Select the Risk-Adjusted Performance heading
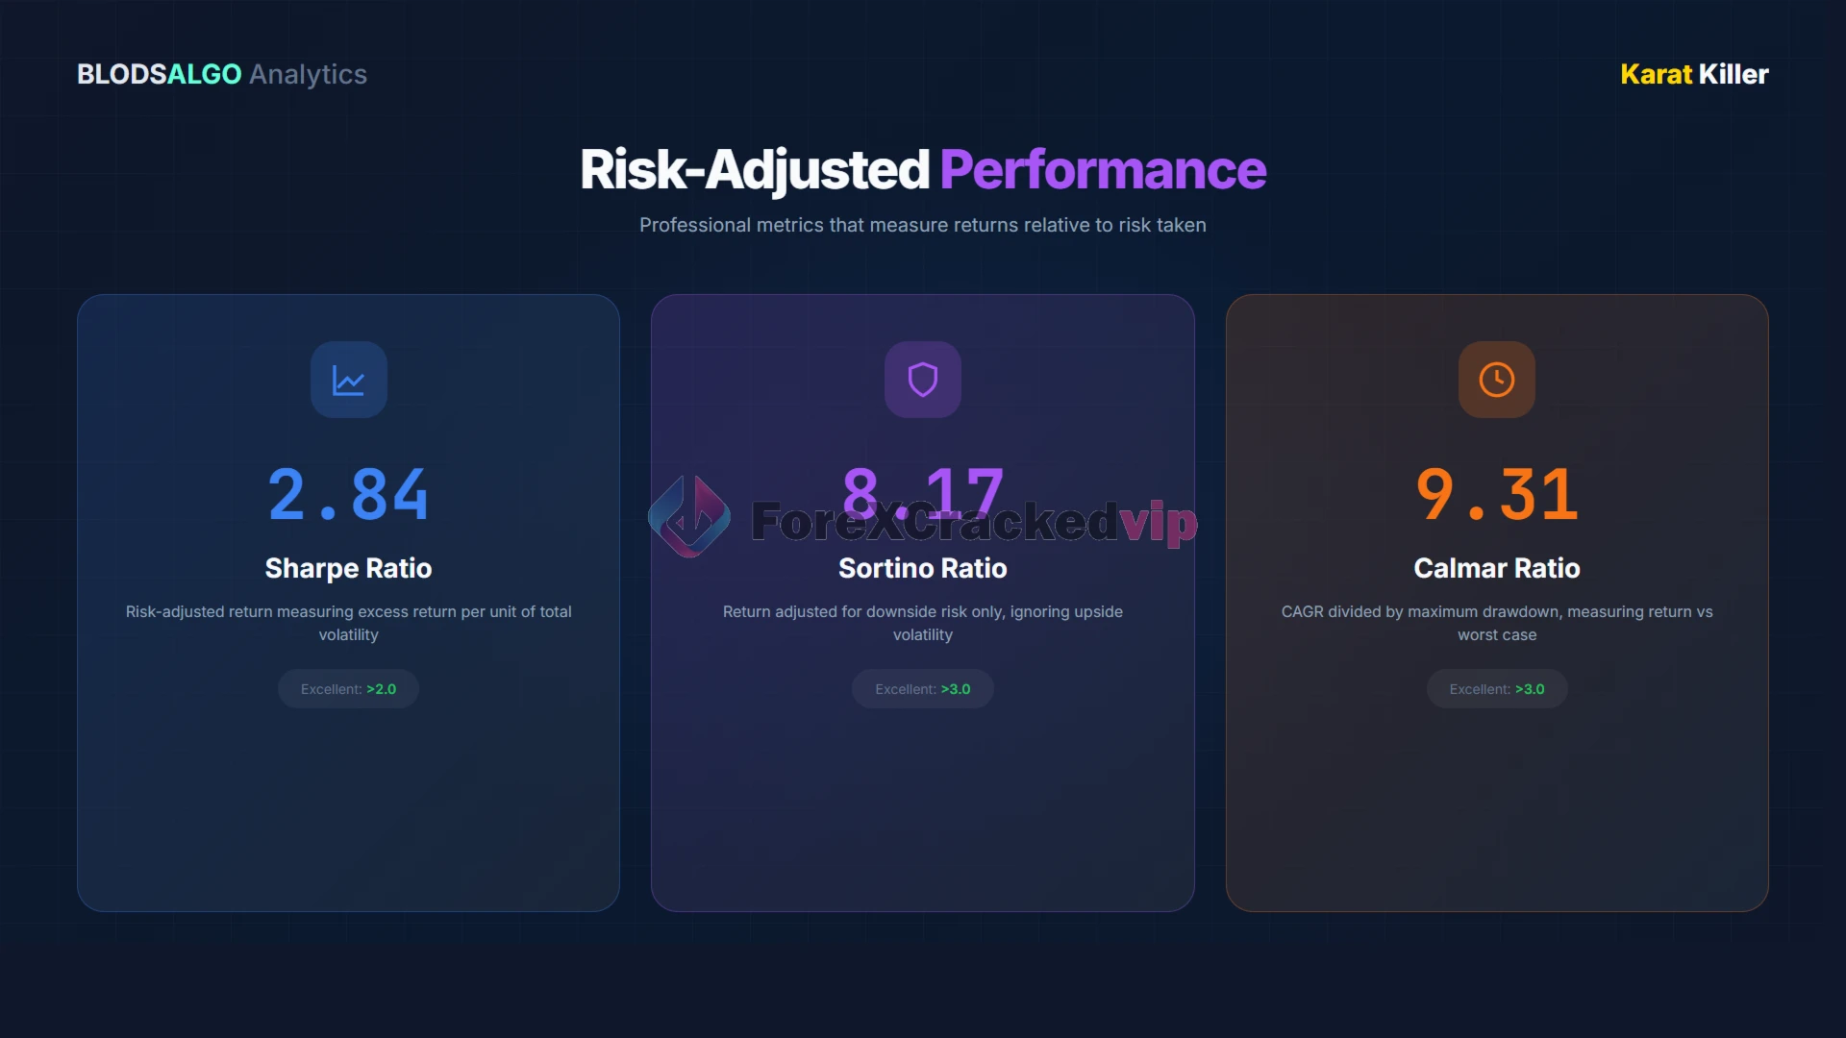Image resolution: width=1846 pixels, height=1038 pixels. point(922,168)
